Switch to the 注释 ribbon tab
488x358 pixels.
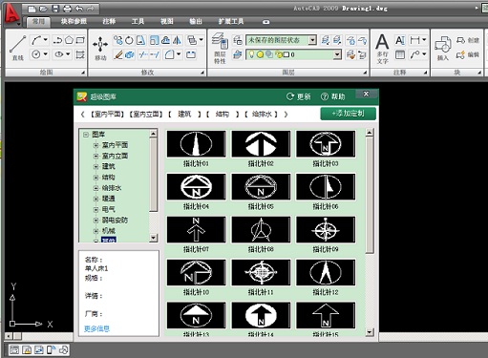coord(109,21)
